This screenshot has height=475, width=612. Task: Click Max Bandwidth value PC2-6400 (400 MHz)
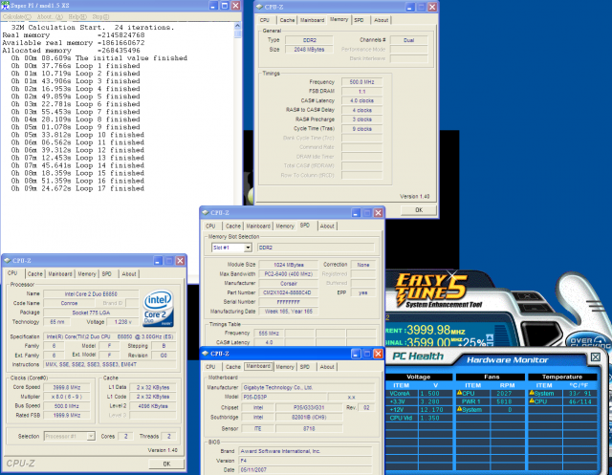289,273
